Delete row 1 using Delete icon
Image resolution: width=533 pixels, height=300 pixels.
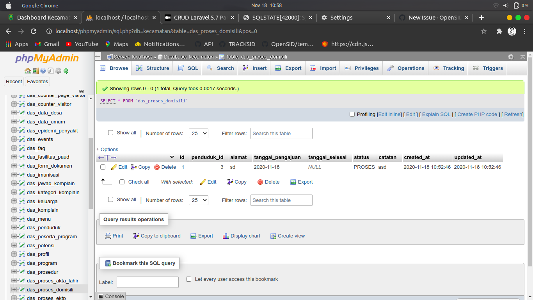pyautogui.click(x=157, y=167)
